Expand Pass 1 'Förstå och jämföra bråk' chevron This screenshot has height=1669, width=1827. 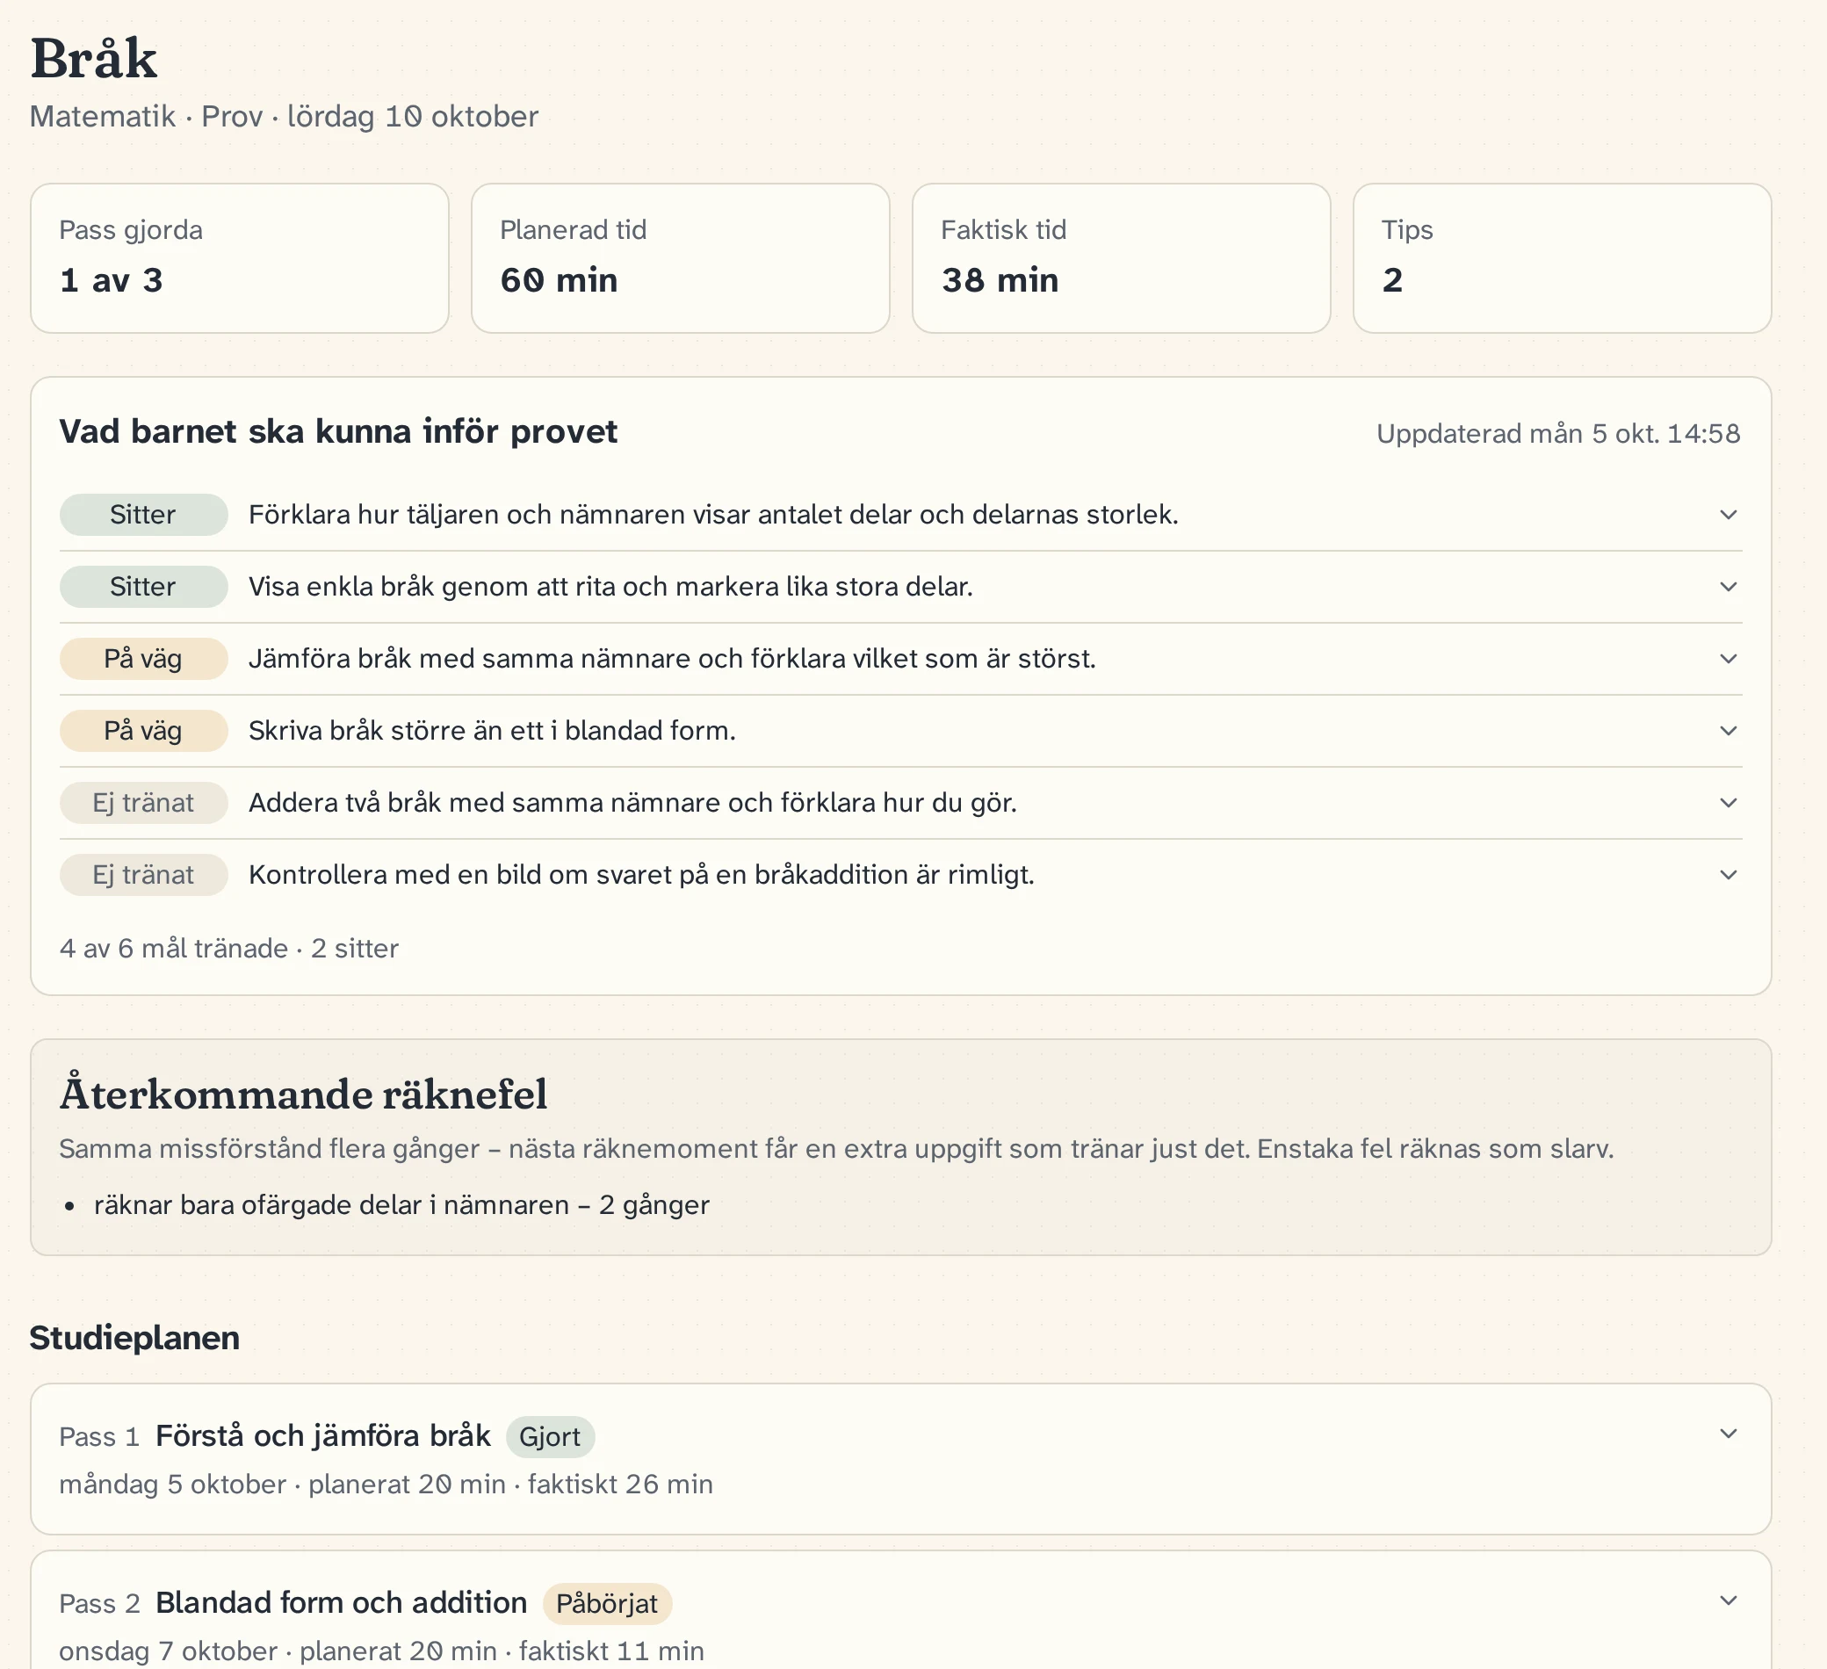pyautogui.click(x=1729, y=1434)
